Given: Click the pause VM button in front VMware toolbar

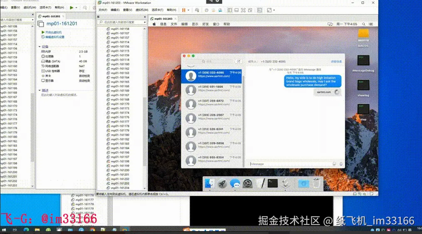Looking at the screenshot, I should [x=184, y=10].
